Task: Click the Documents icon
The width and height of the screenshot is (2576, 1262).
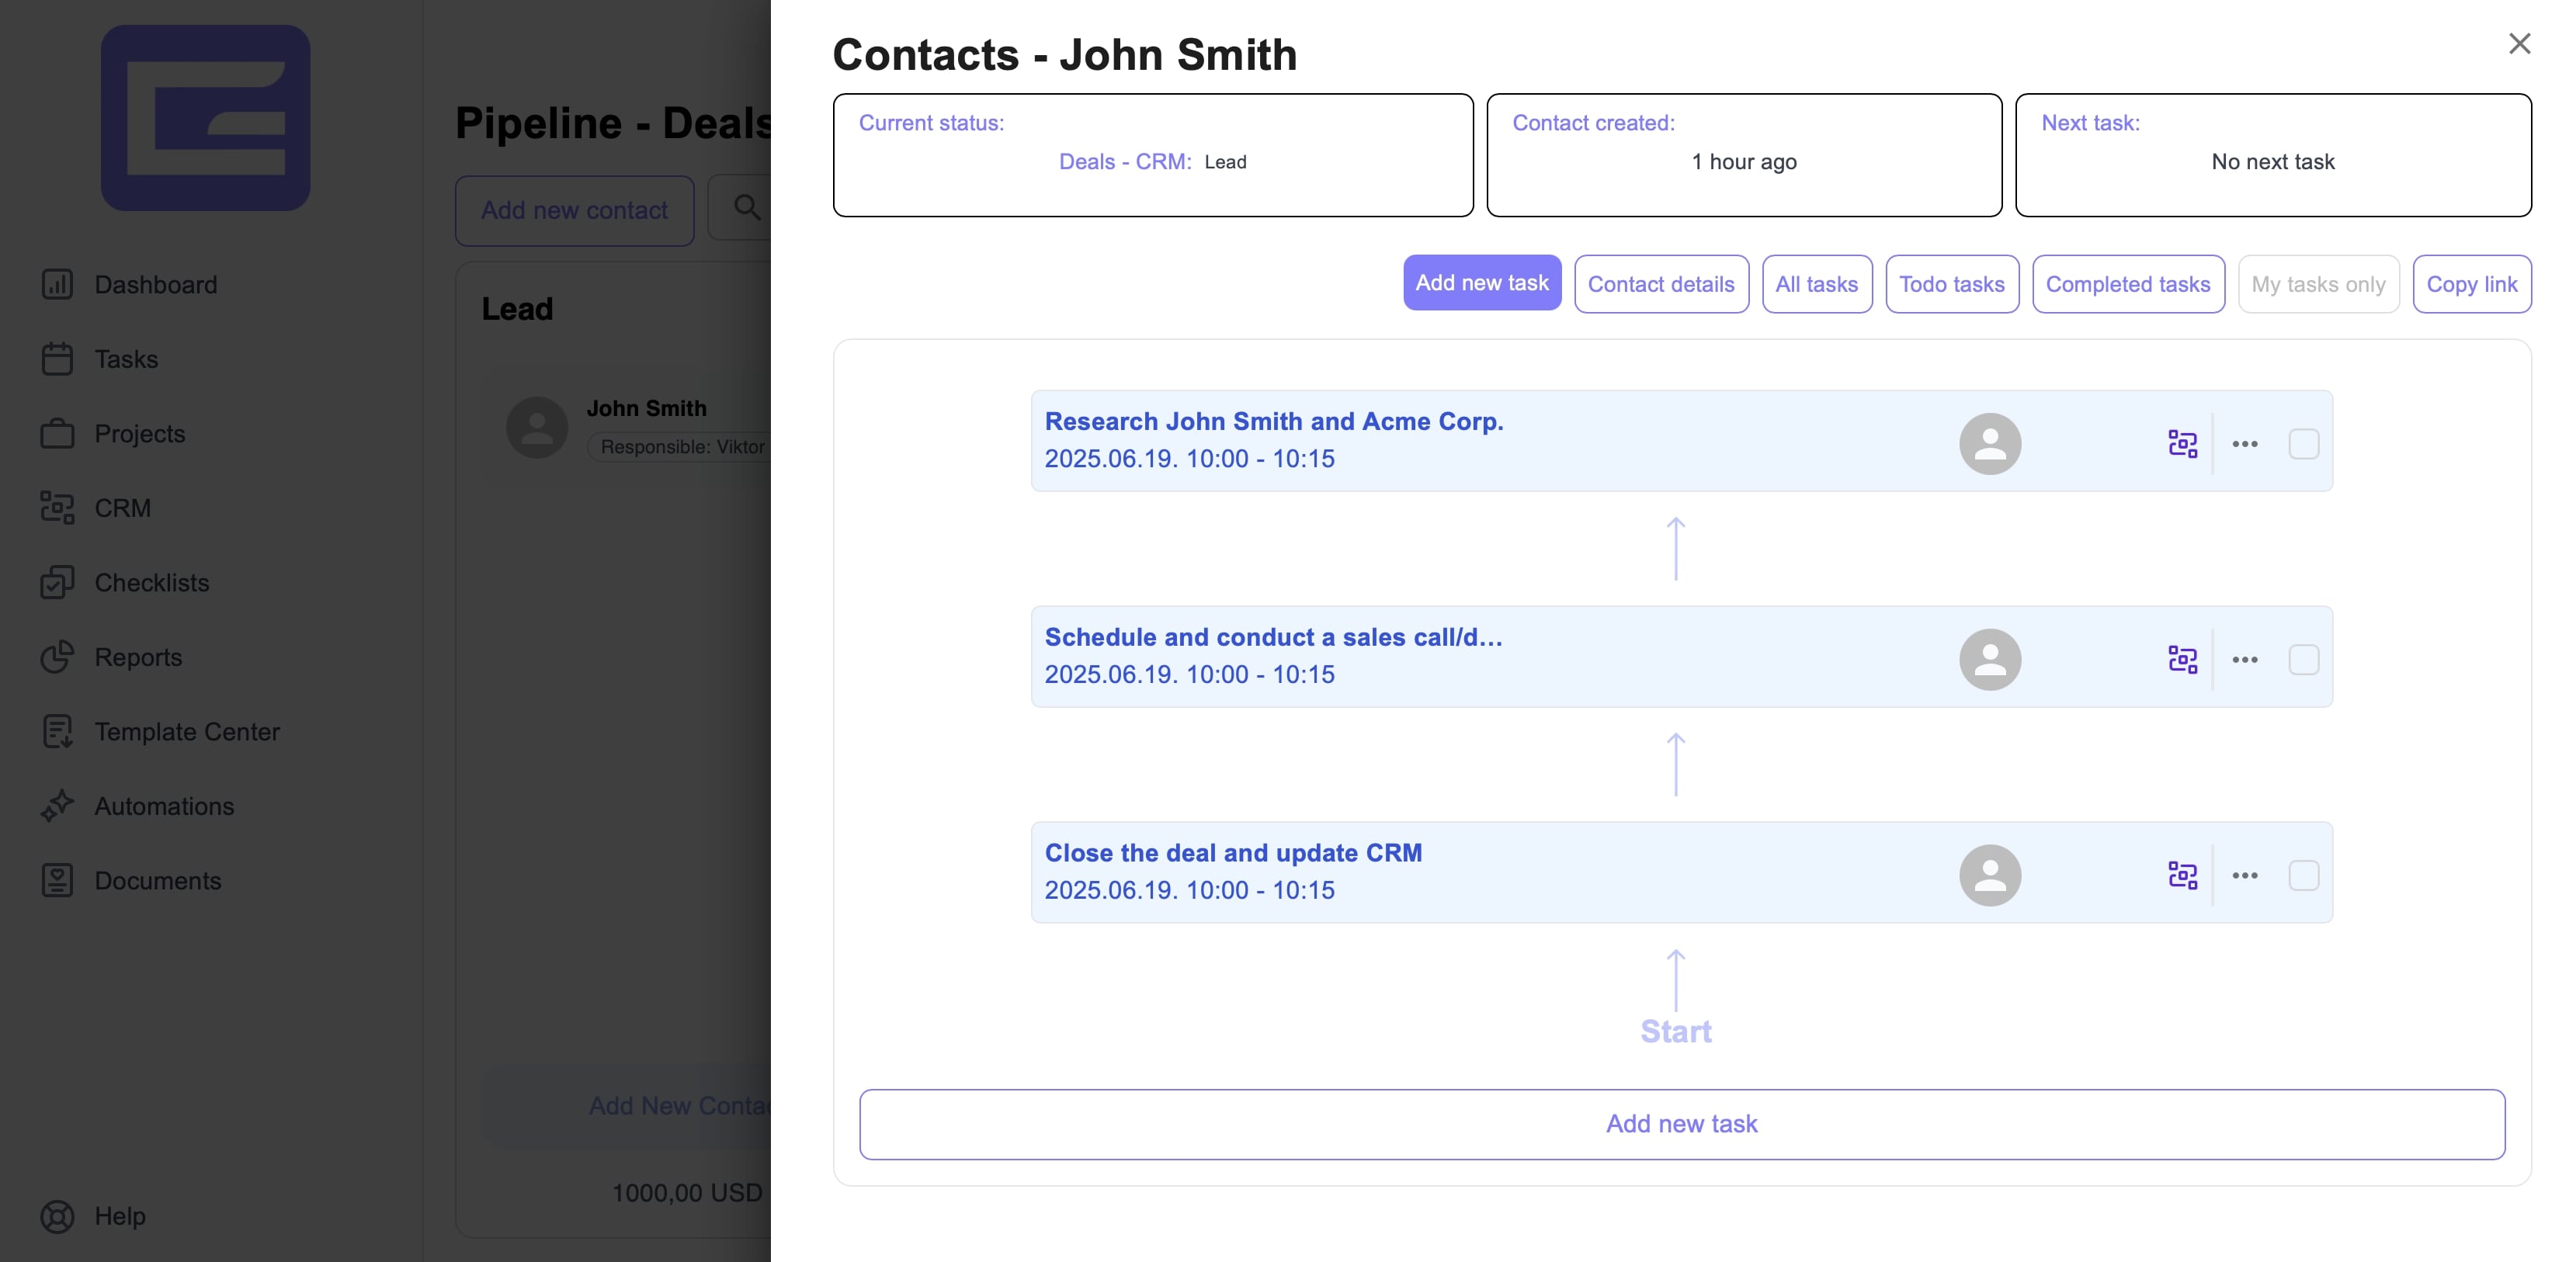Action: click(57, 880)
